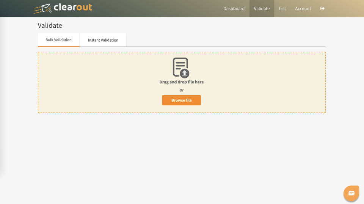Click the divider line right of the tabs

point(227,46)
